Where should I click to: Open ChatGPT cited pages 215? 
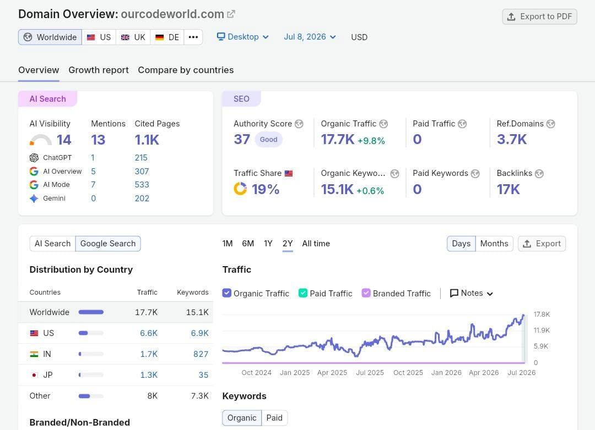(x=141, y=158)
